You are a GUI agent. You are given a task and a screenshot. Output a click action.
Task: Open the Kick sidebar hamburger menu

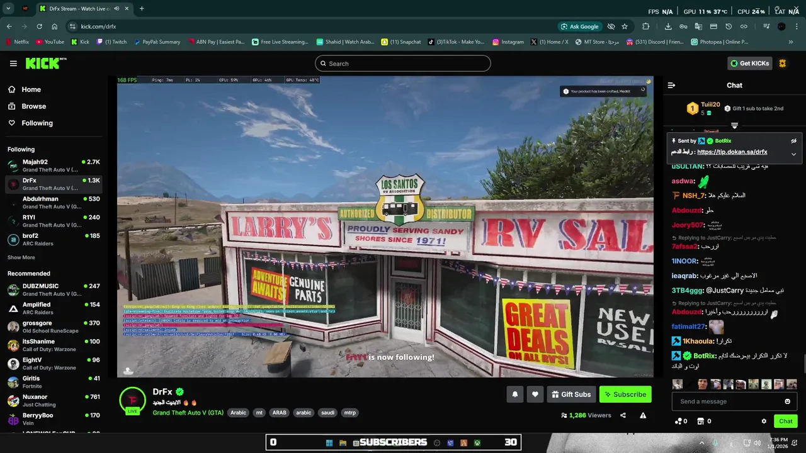[x=13, y=64]
